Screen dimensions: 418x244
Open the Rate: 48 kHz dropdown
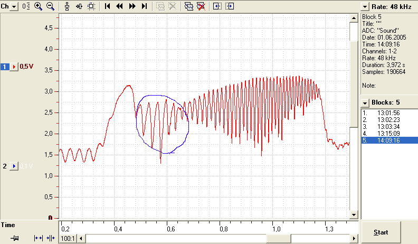[364, 7]
